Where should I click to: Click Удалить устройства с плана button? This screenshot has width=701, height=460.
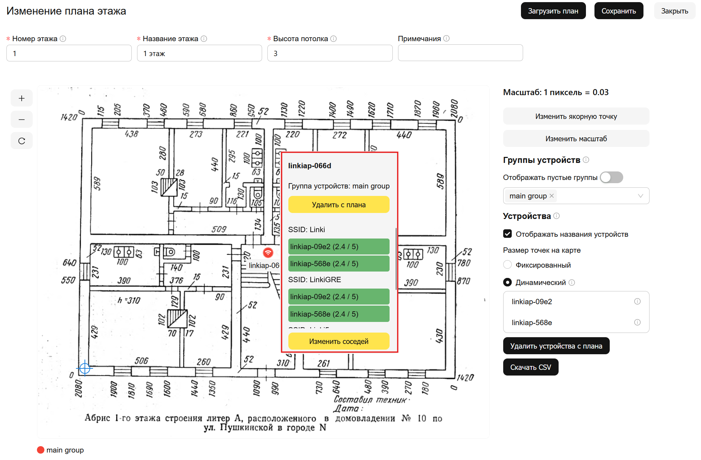coord(556,346)
